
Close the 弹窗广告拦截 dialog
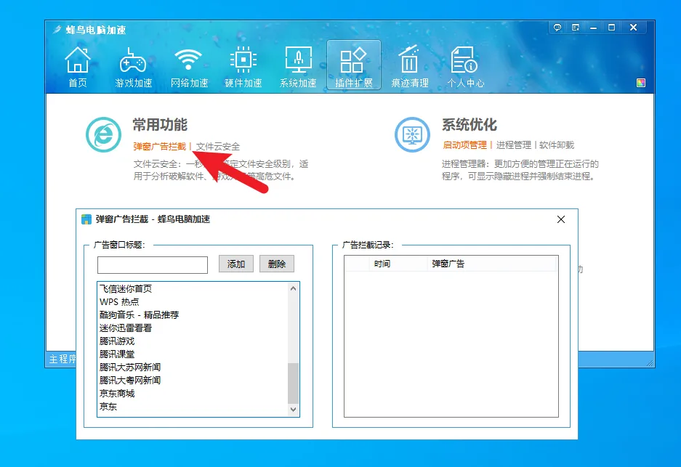[x=561, y=219]
